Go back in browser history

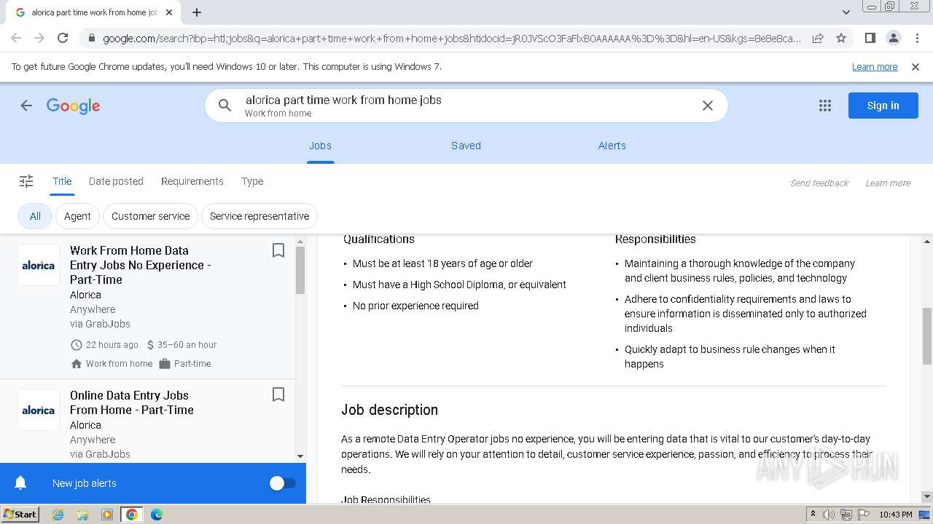point(16,38)
